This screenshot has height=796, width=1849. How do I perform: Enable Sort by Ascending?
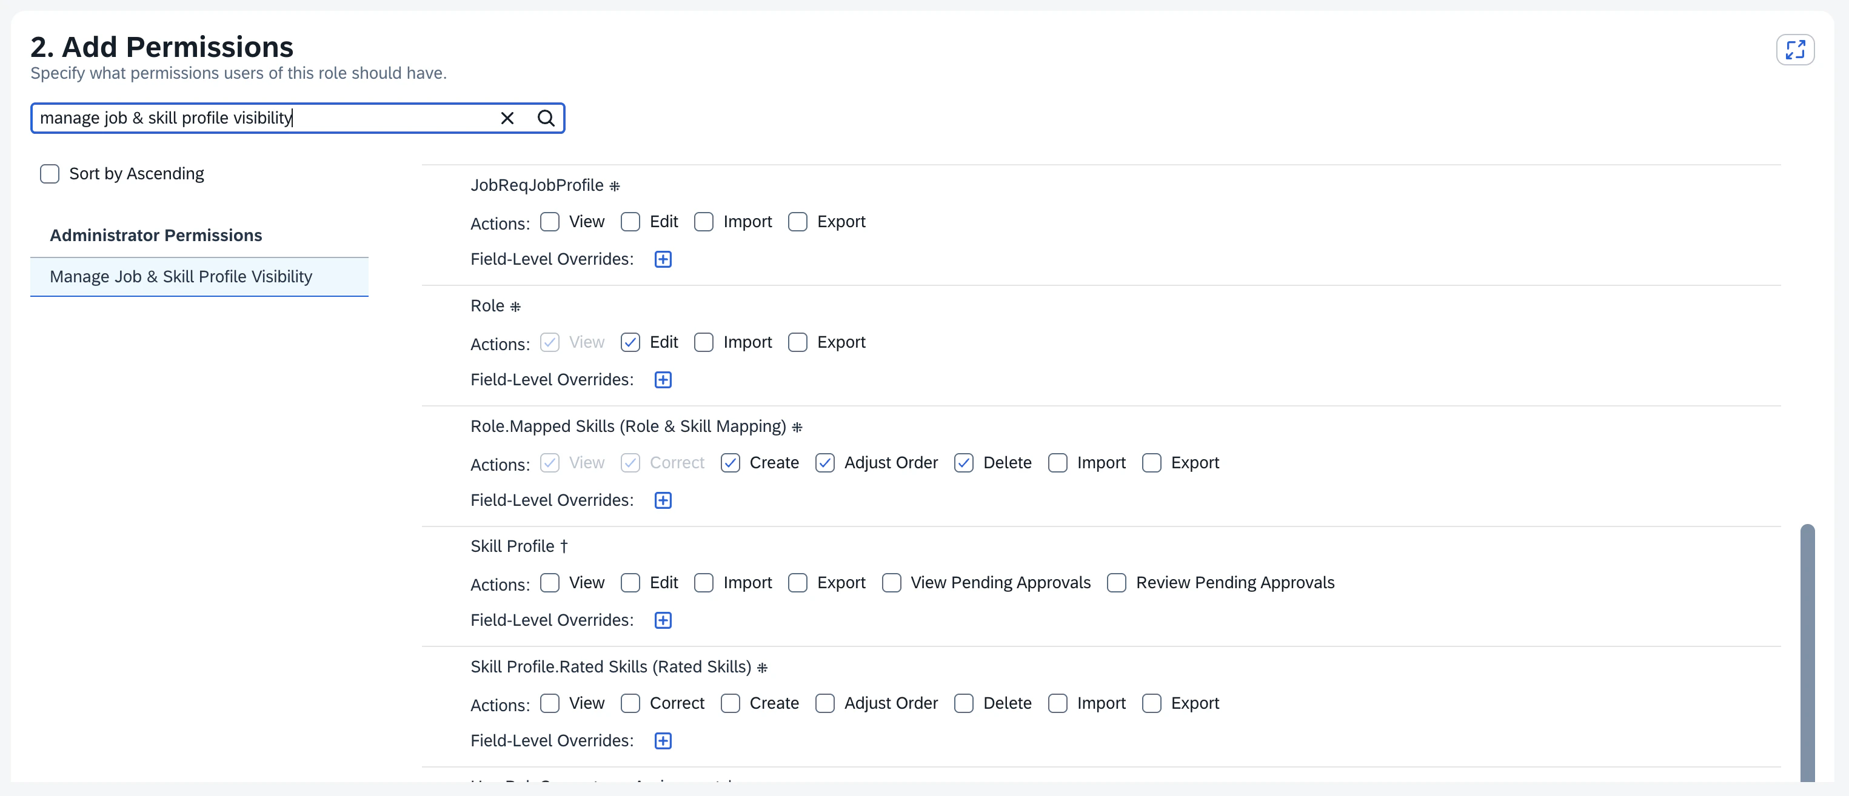[49, 173]
